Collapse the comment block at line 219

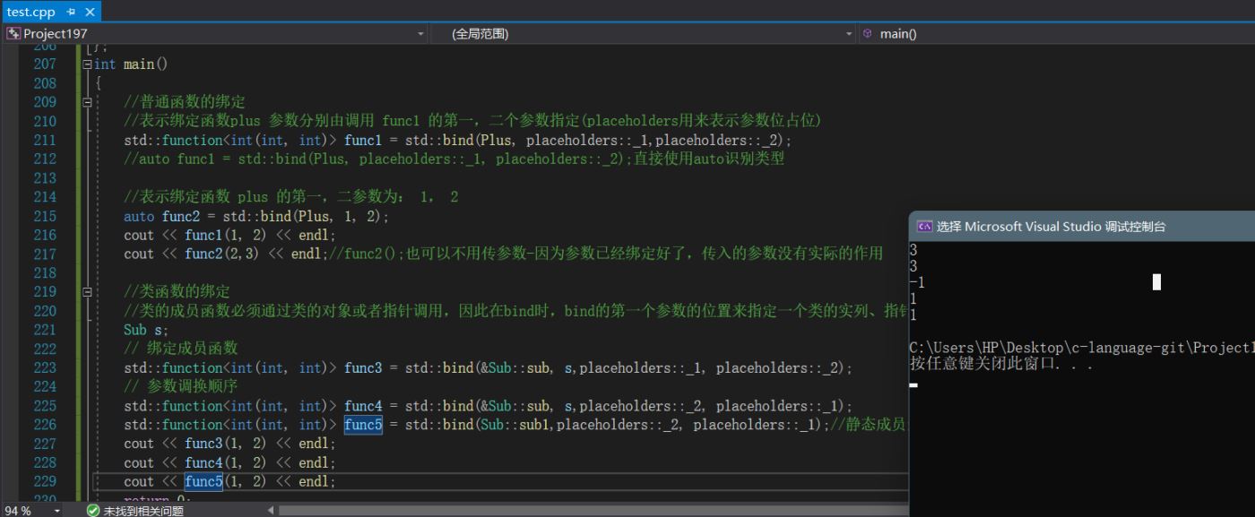point(87,292)
